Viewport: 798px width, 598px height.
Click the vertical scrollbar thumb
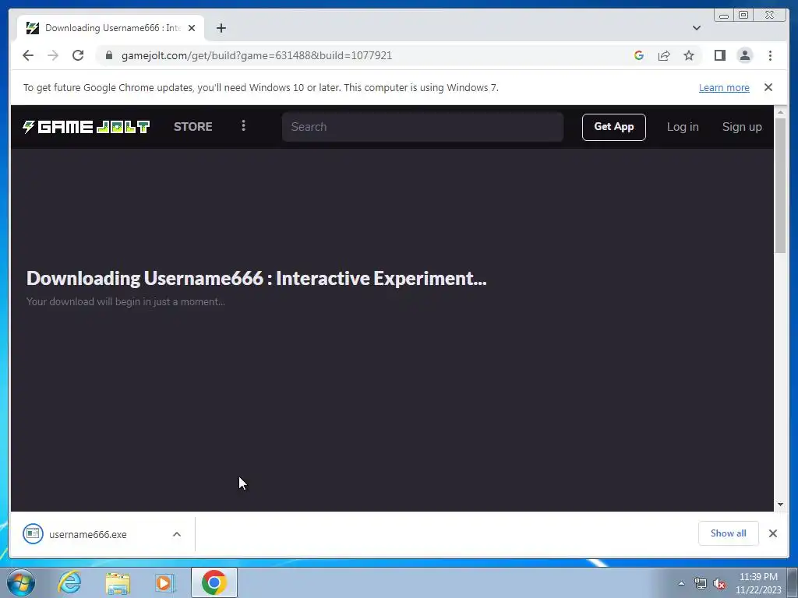pyautogui.click(x=780, y=185)
